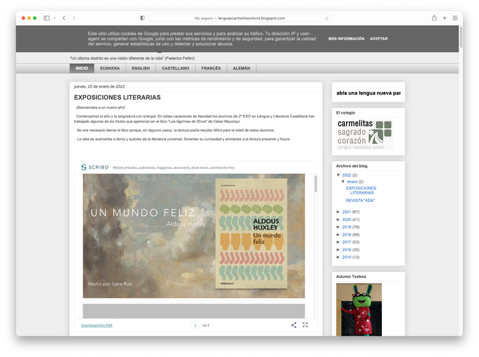Viewport: 479px width, 357px height.
Task: Expand the 2018 archive triangle
Action: click(338, 234)
